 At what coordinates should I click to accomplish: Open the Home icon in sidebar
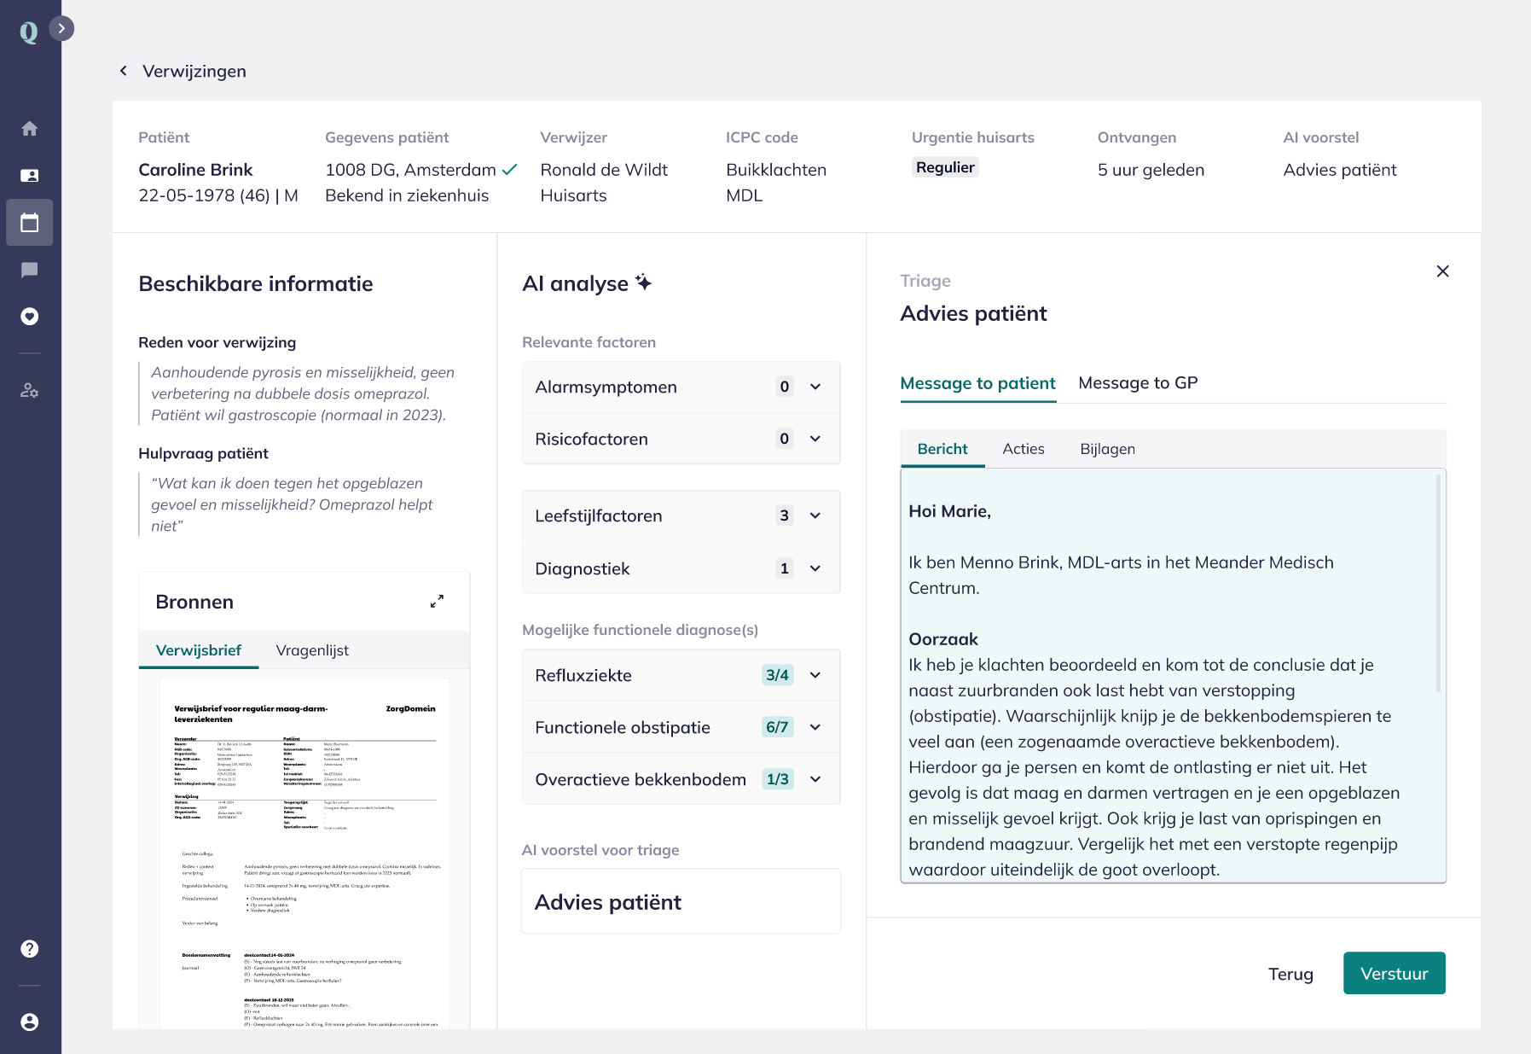(x=30, y=129)
